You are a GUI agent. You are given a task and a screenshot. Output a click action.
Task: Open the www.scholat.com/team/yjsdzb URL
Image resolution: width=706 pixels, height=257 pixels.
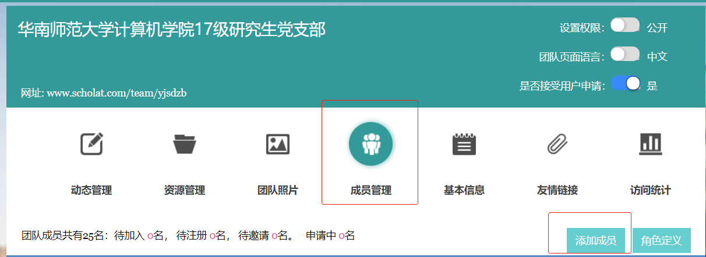(117, 93)
